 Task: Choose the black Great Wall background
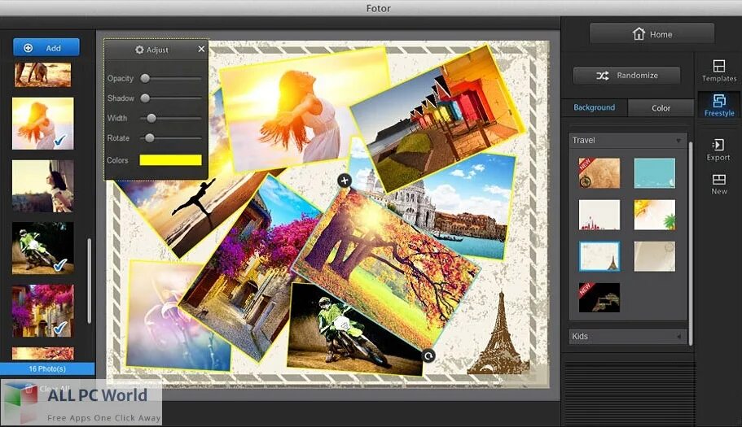point(599,298)
